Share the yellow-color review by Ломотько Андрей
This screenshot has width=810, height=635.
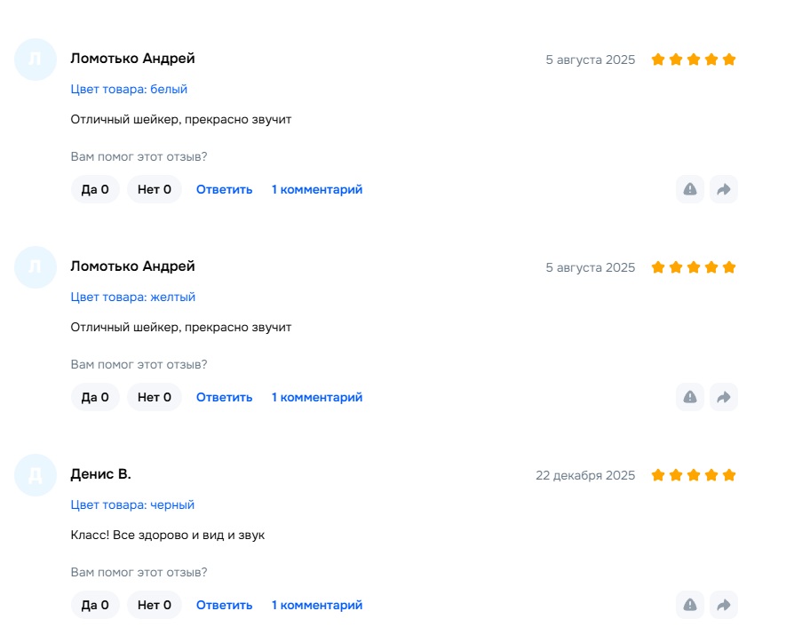[724, 397]
